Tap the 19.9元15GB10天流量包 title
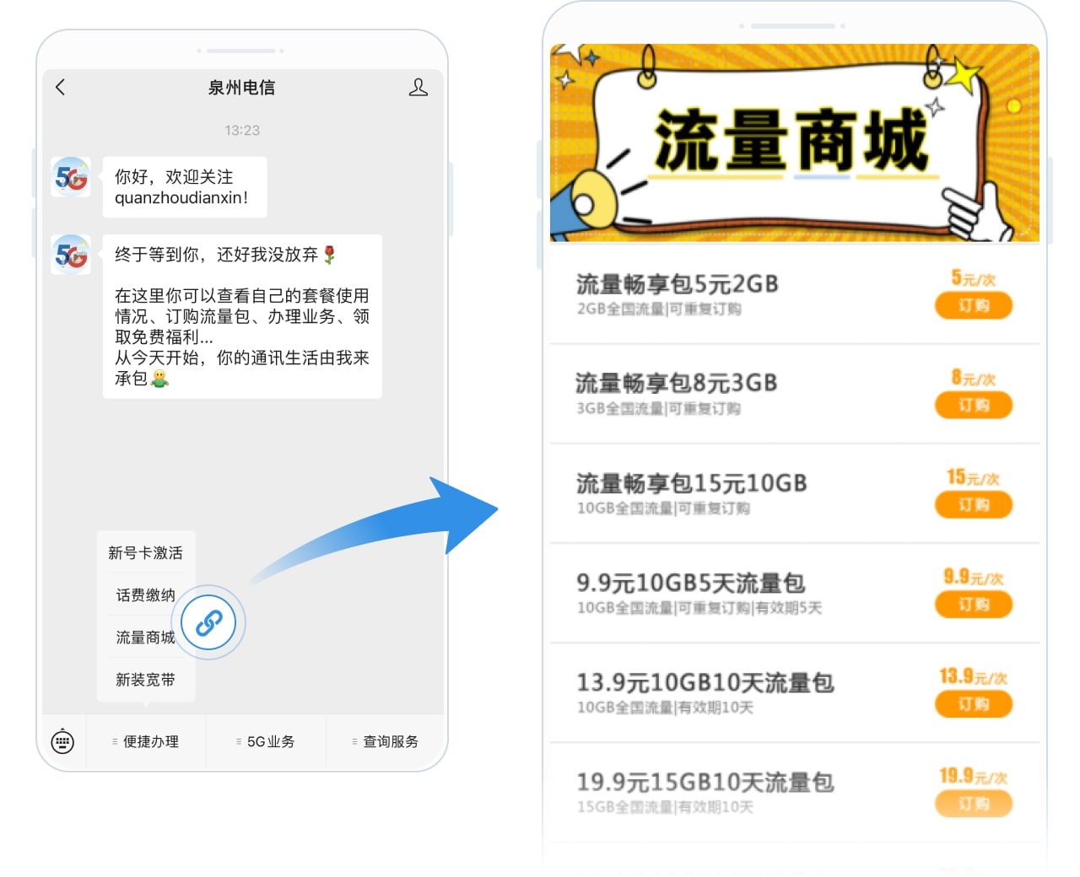This screenshot has height=877, width=1080. pyautogui.click(x=705, y=782)
